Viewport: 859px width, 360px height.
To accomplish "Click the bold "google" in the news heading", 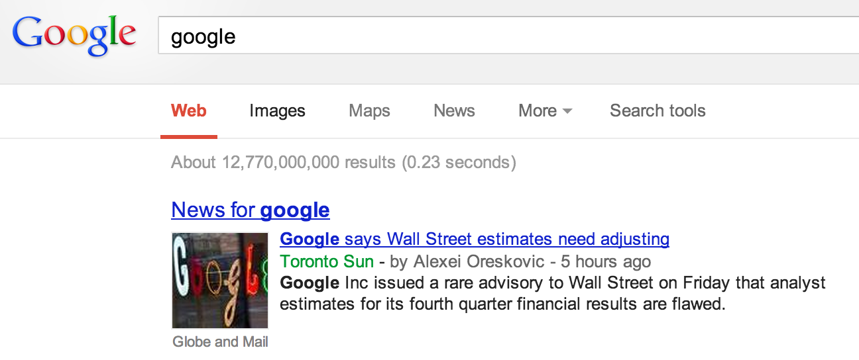I will point(295,210).
